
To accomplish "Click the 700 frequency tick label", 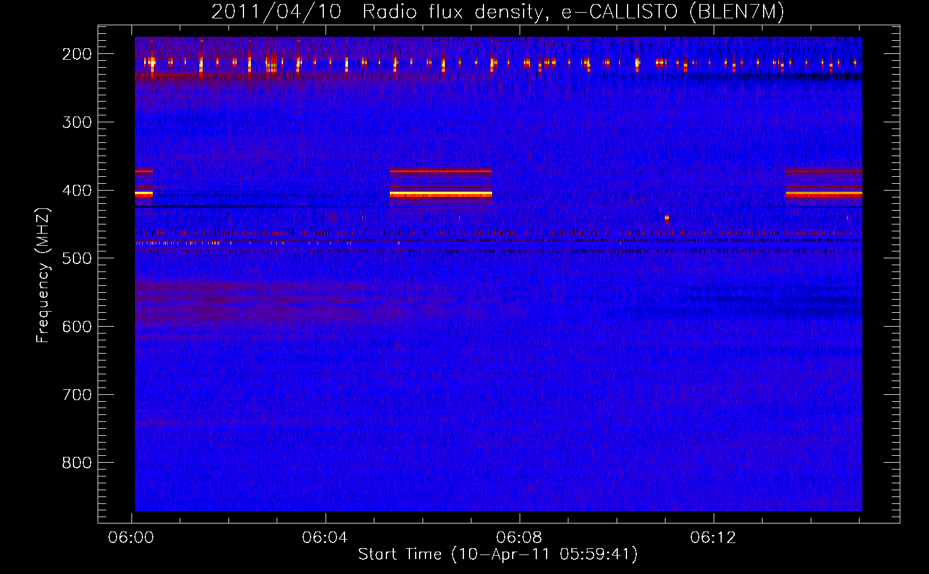I will point(76,395).
